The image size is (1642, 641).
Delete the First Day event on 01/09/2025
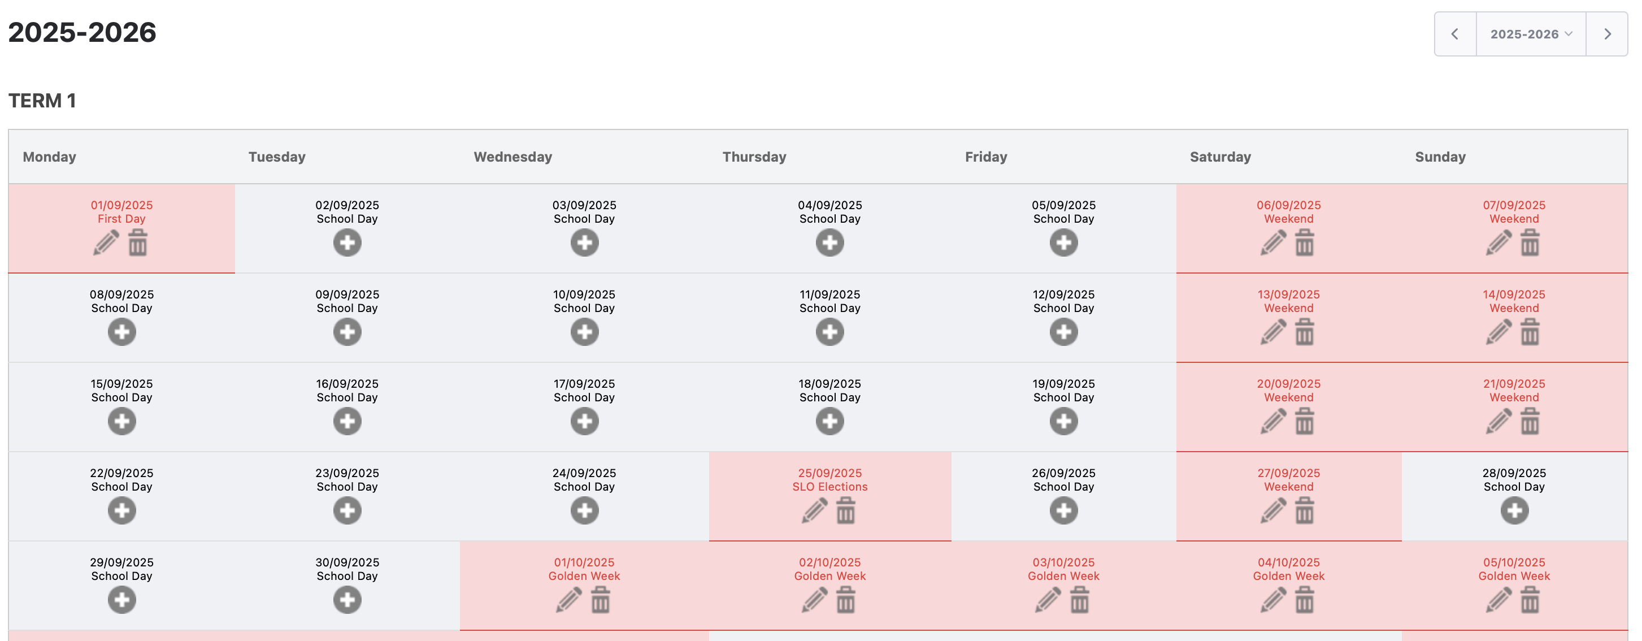(138, 243)
